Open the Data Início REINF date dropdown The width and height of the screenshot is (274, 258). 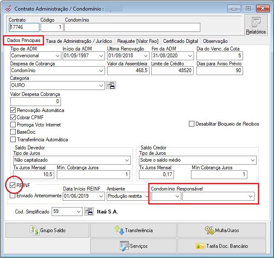click(x=101, y=196)
